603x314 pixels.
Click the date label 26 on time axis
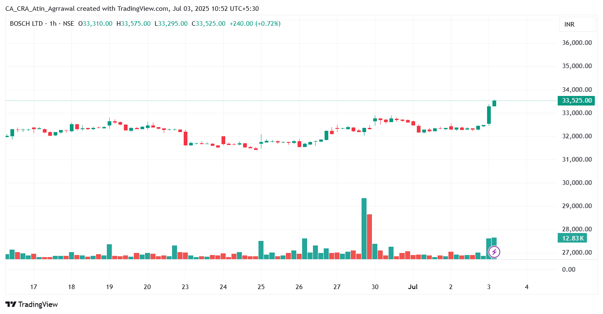coord(299,287)
